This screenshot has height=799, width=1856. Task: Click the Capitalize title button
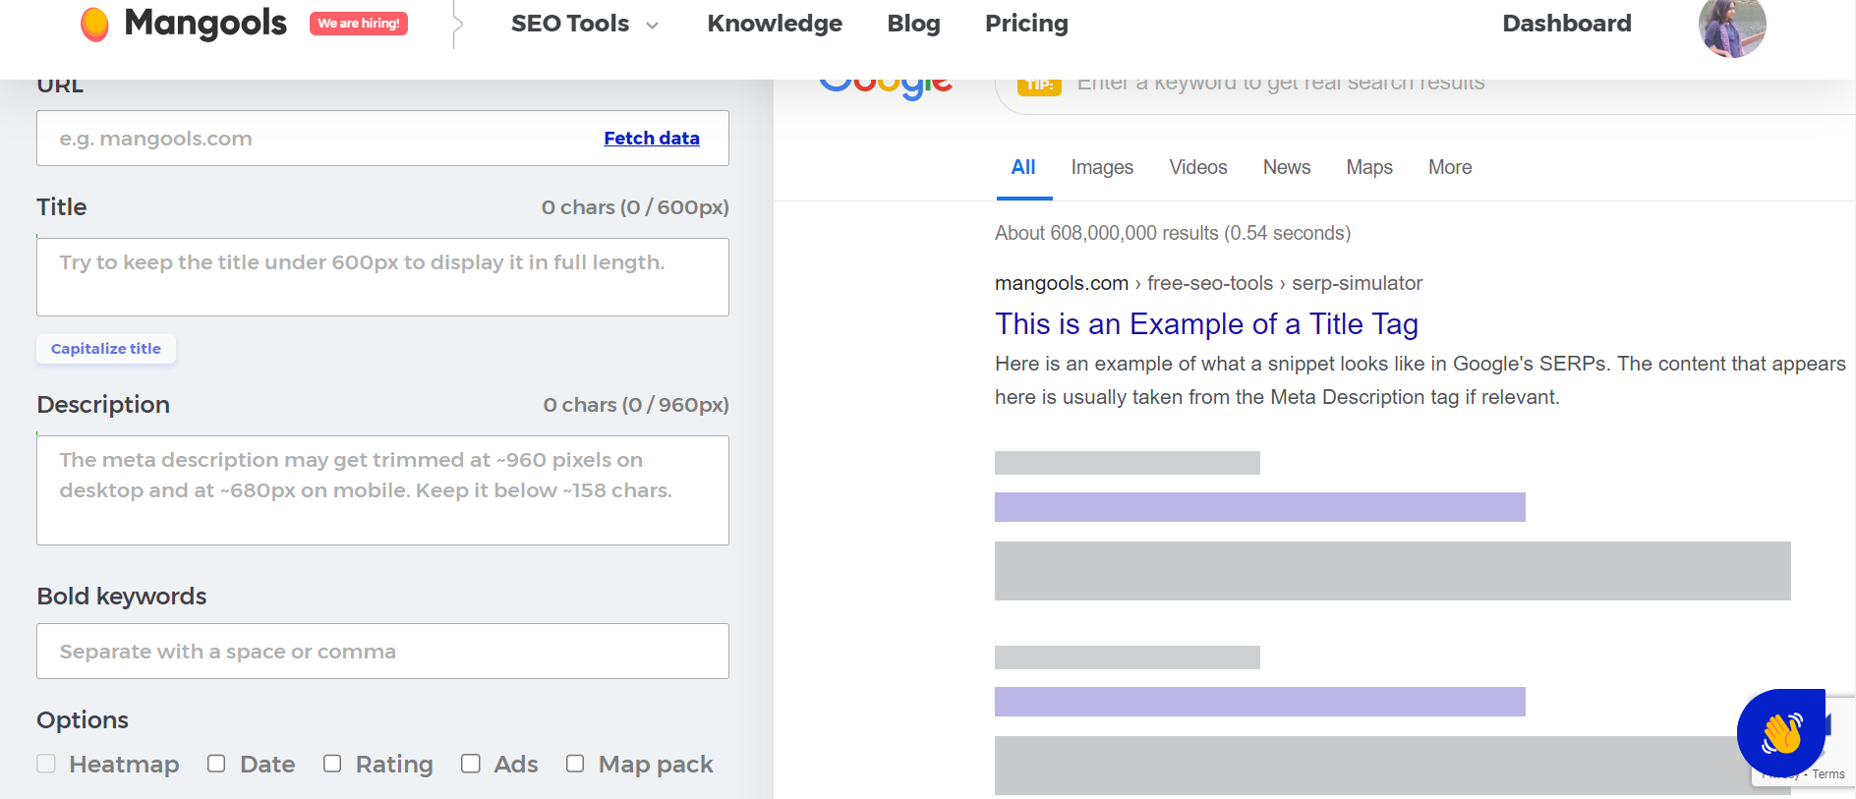click(x=106, y=349)
